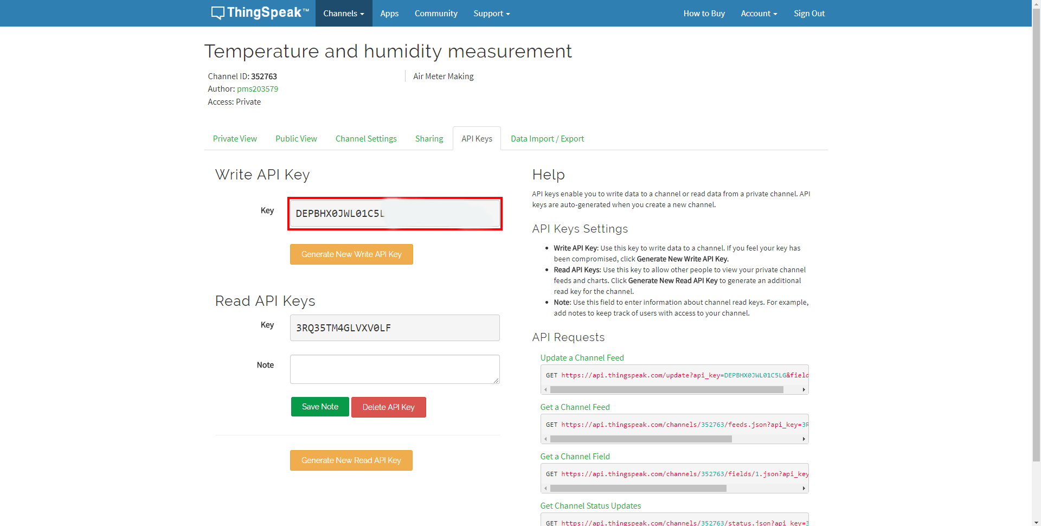
Task: Click the page scrollbar down arrow
Action: click(1036, 522)
